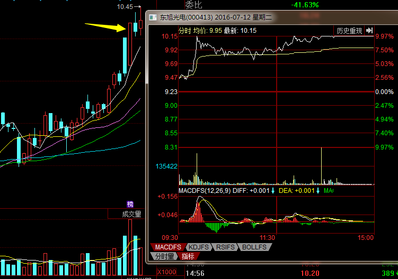Click the X1000 volume scale label
The height and width of the screenshot is (279, 398).
click(166, 273)
